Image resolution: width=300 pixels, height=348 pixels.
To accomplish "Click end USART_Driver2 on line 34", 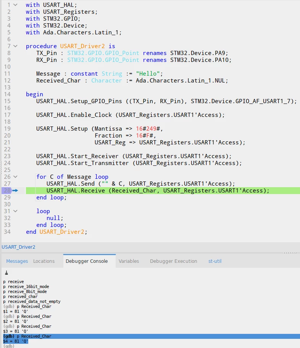I will [56, 232].
